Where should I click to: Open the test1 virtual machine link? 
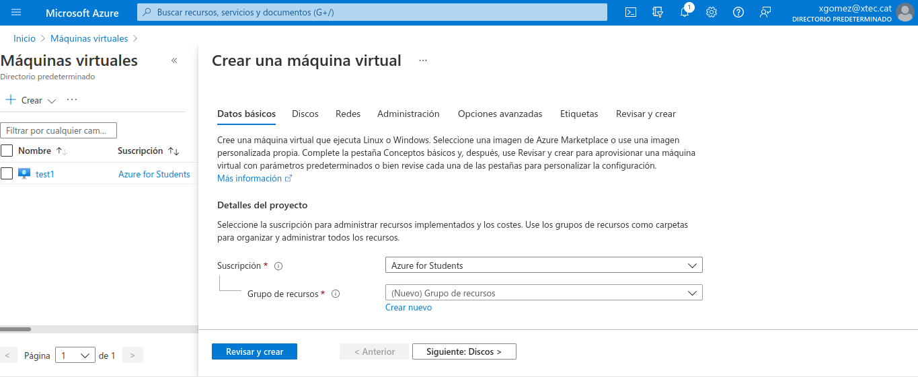[x=45, y=174]
